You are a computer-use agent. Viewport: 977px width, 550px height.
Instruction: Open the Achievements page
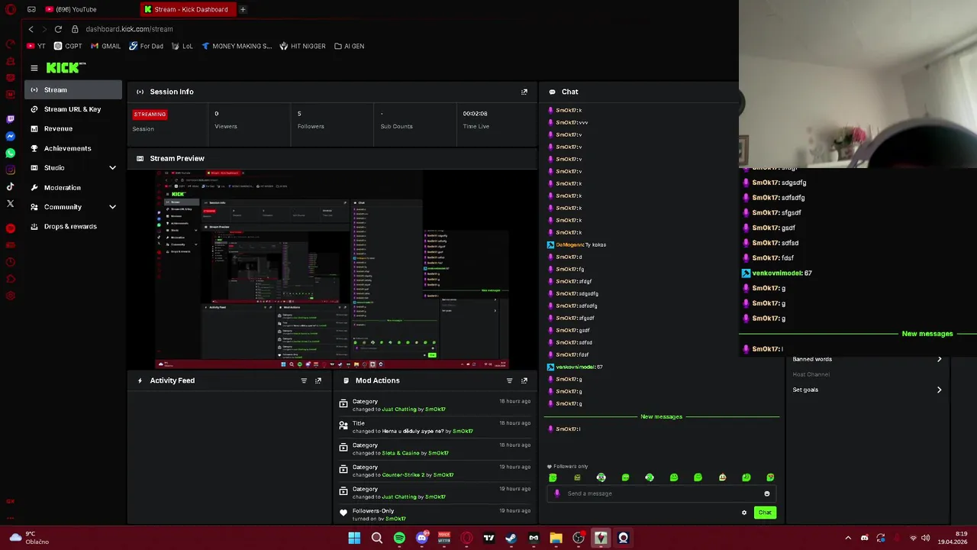pos(67,148)
